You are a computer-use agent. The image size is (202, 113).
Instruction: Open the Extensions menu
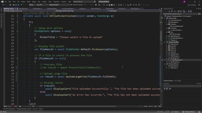(x=56, y=2)
